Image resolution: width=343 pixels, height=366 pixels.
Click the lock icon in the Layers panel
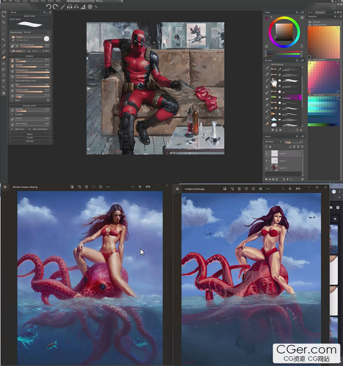pos(270,147)
